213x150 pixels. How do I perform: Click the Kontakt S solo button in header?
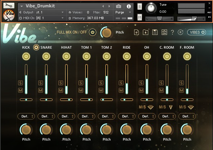[140, 7]
